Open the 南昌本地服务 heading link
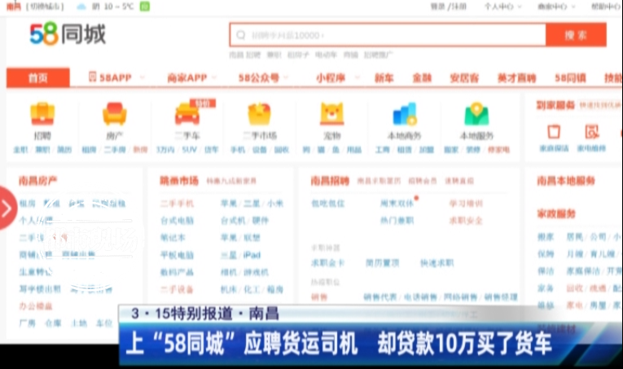 tap(566, 181)
